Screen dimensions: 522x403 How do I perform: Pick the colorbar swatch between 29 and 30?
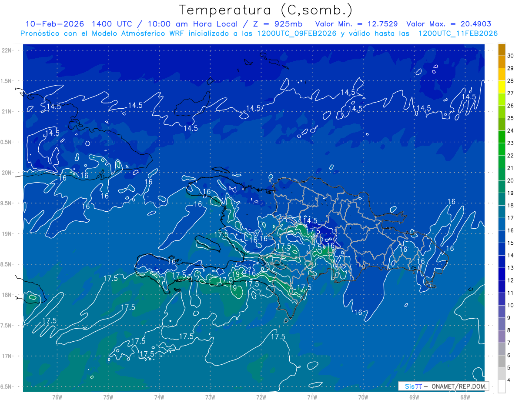tap(502, 62)
